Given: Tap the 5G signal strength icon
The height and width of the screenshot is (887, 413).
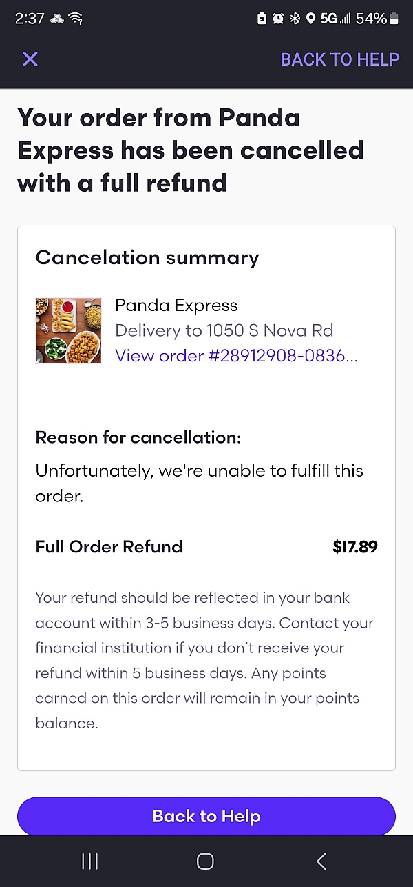Looking at the screenshot, I should (336, 19).
